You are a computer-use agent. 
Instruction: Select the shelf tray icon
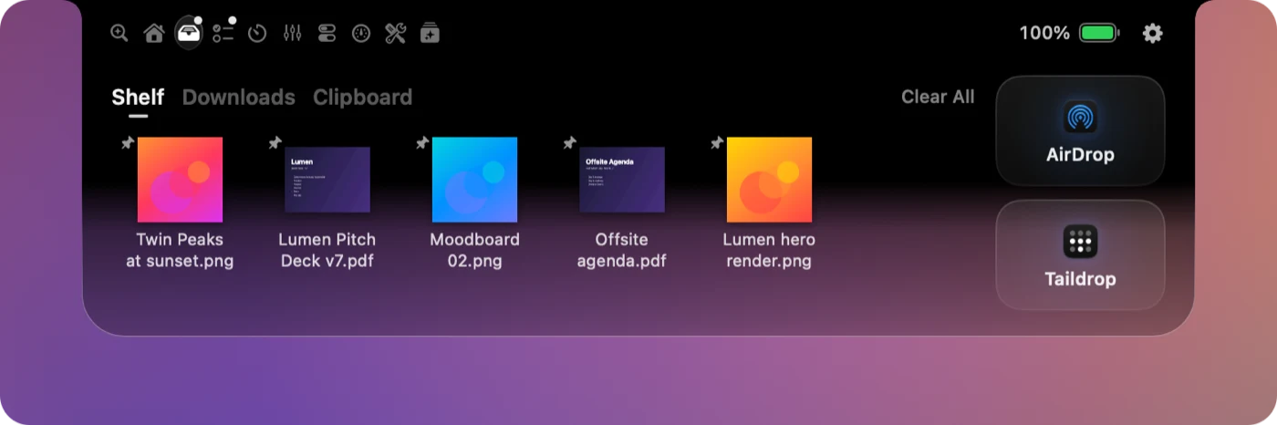click(x=189, y=34)
